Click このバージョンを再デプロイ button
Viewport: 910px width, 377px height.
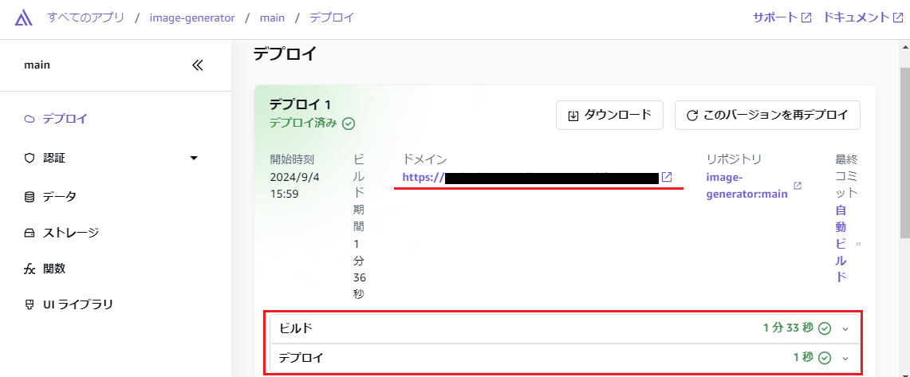click(x=767, y=116)
